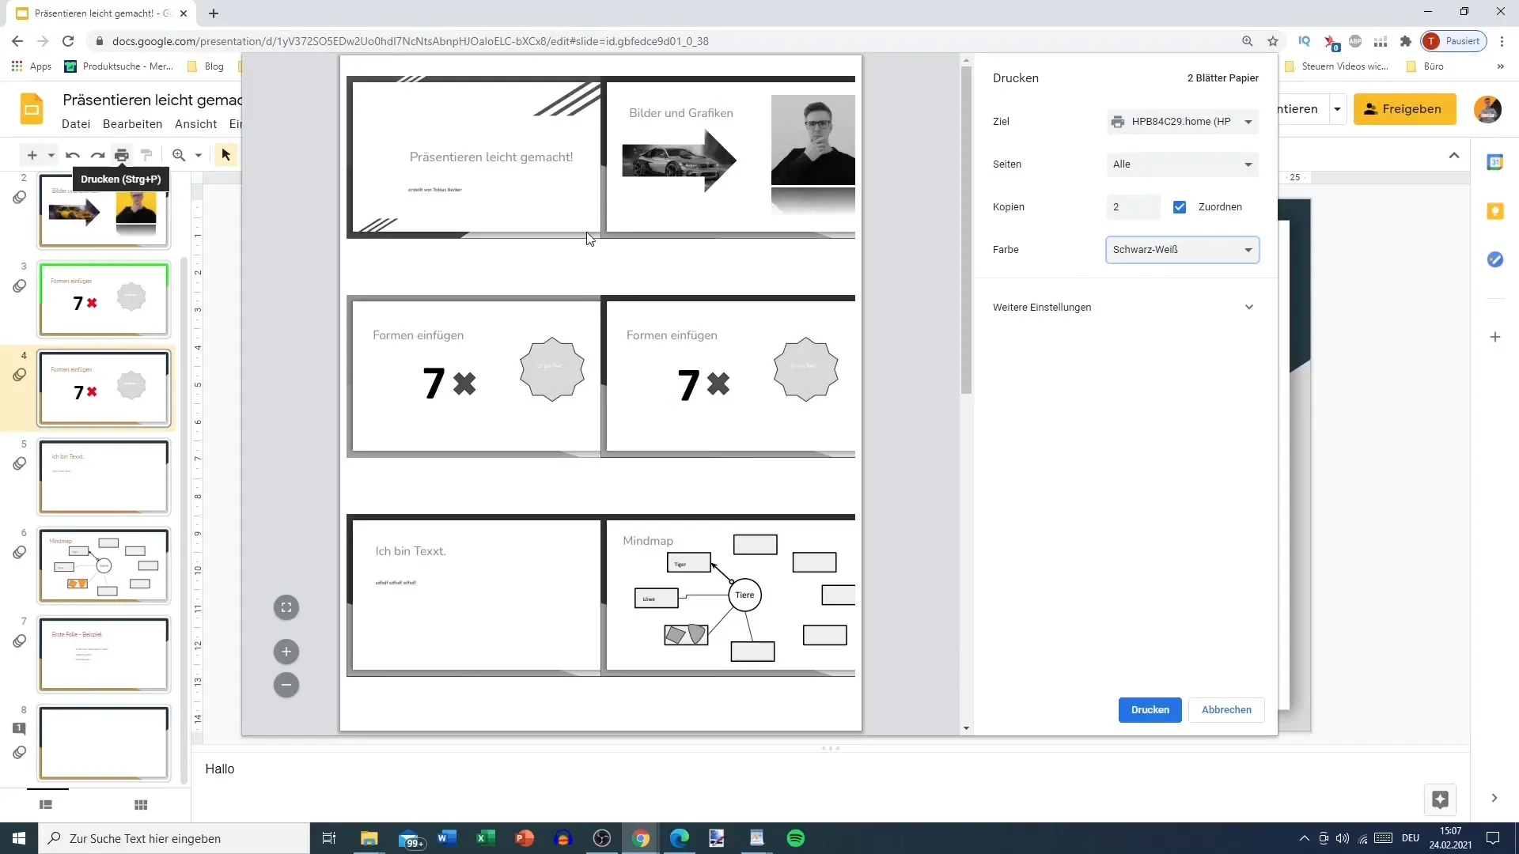Click the blue Drucken button
This screenshot has width=1519, height=854.
[x=1150, y=710]
